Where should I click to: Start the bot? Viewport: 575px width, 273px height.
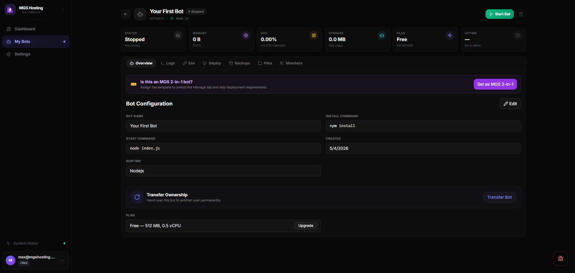[x=500, y=14]
